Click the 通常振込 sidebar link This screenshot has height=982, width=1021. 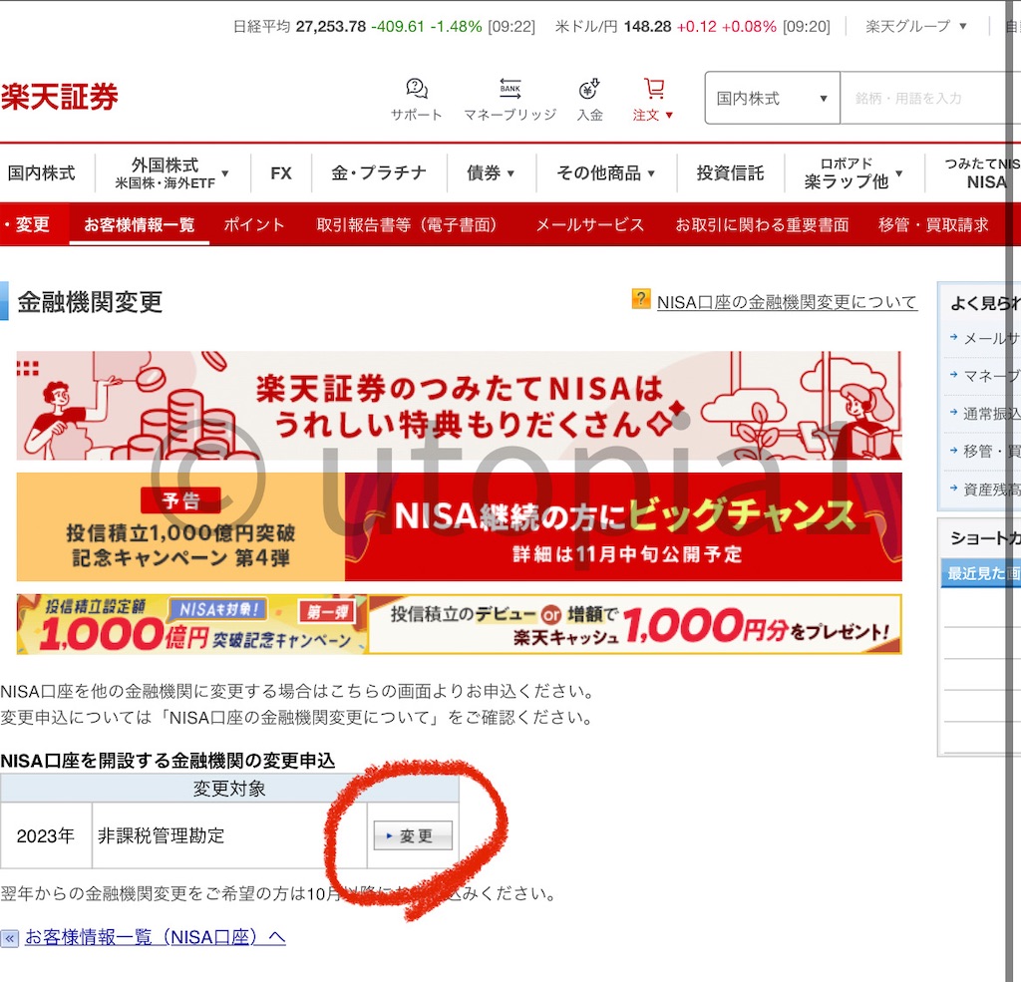991,414
